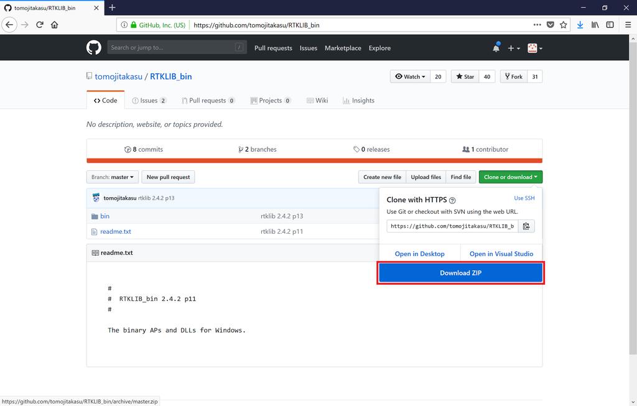Click the Download ZIP button

[x=461, y=273]
